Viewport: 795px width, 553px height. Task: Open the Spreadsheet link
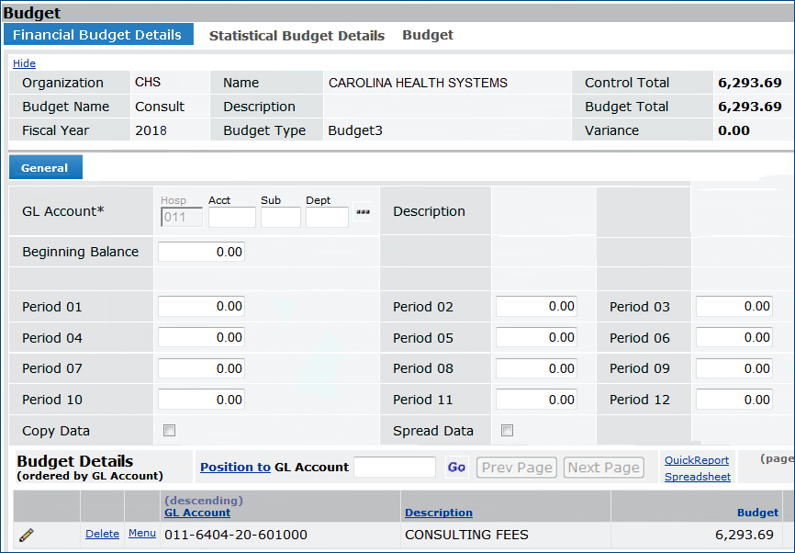pyautogui.click(x=697, y=477)
